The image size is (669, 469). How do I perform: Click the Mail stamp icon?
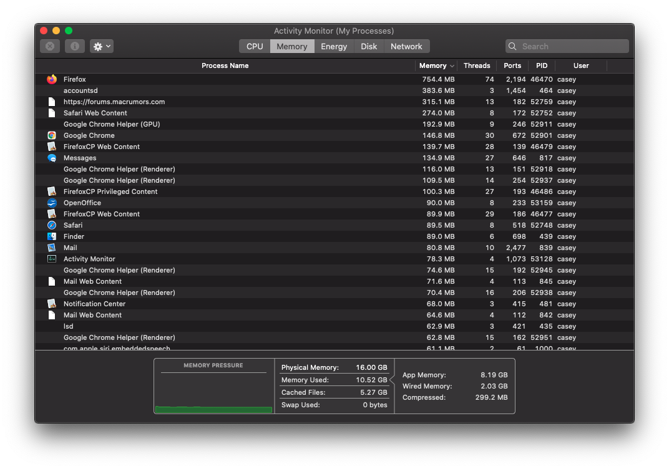(52, 248)
